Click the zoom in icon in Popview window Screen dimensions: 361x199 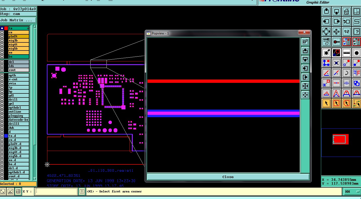pyautogui.click(x=305, y=86)
